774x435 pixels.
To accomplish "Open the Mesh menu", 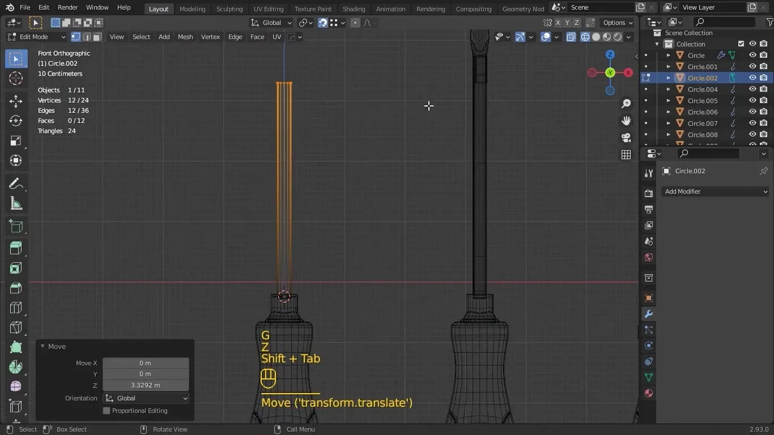I will pyautogui.click(x=185, y=37).
